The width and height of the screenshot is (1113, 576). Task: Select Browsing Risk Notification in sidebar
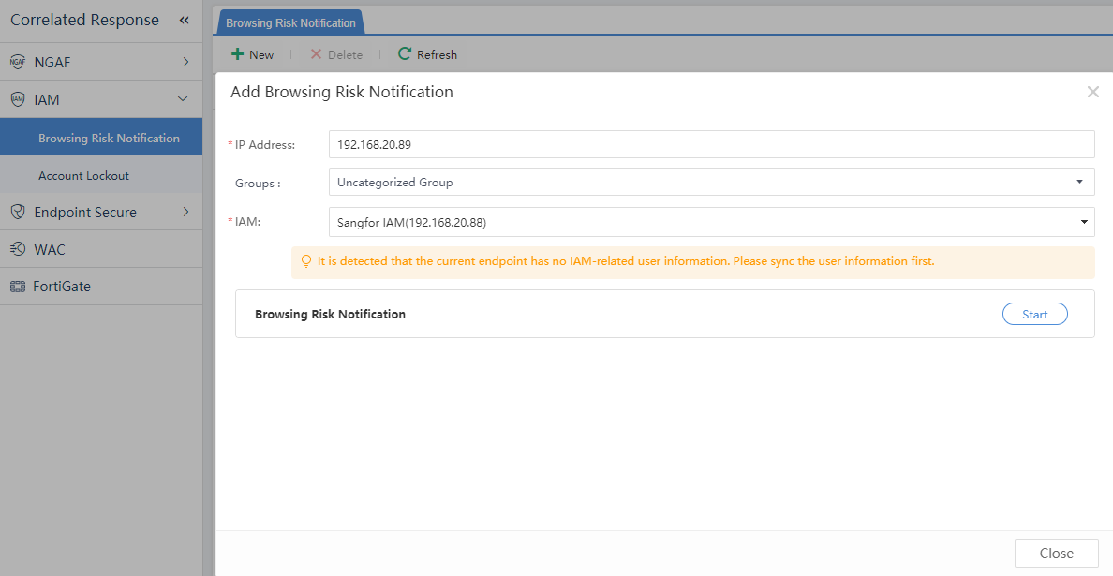[109, 138]
